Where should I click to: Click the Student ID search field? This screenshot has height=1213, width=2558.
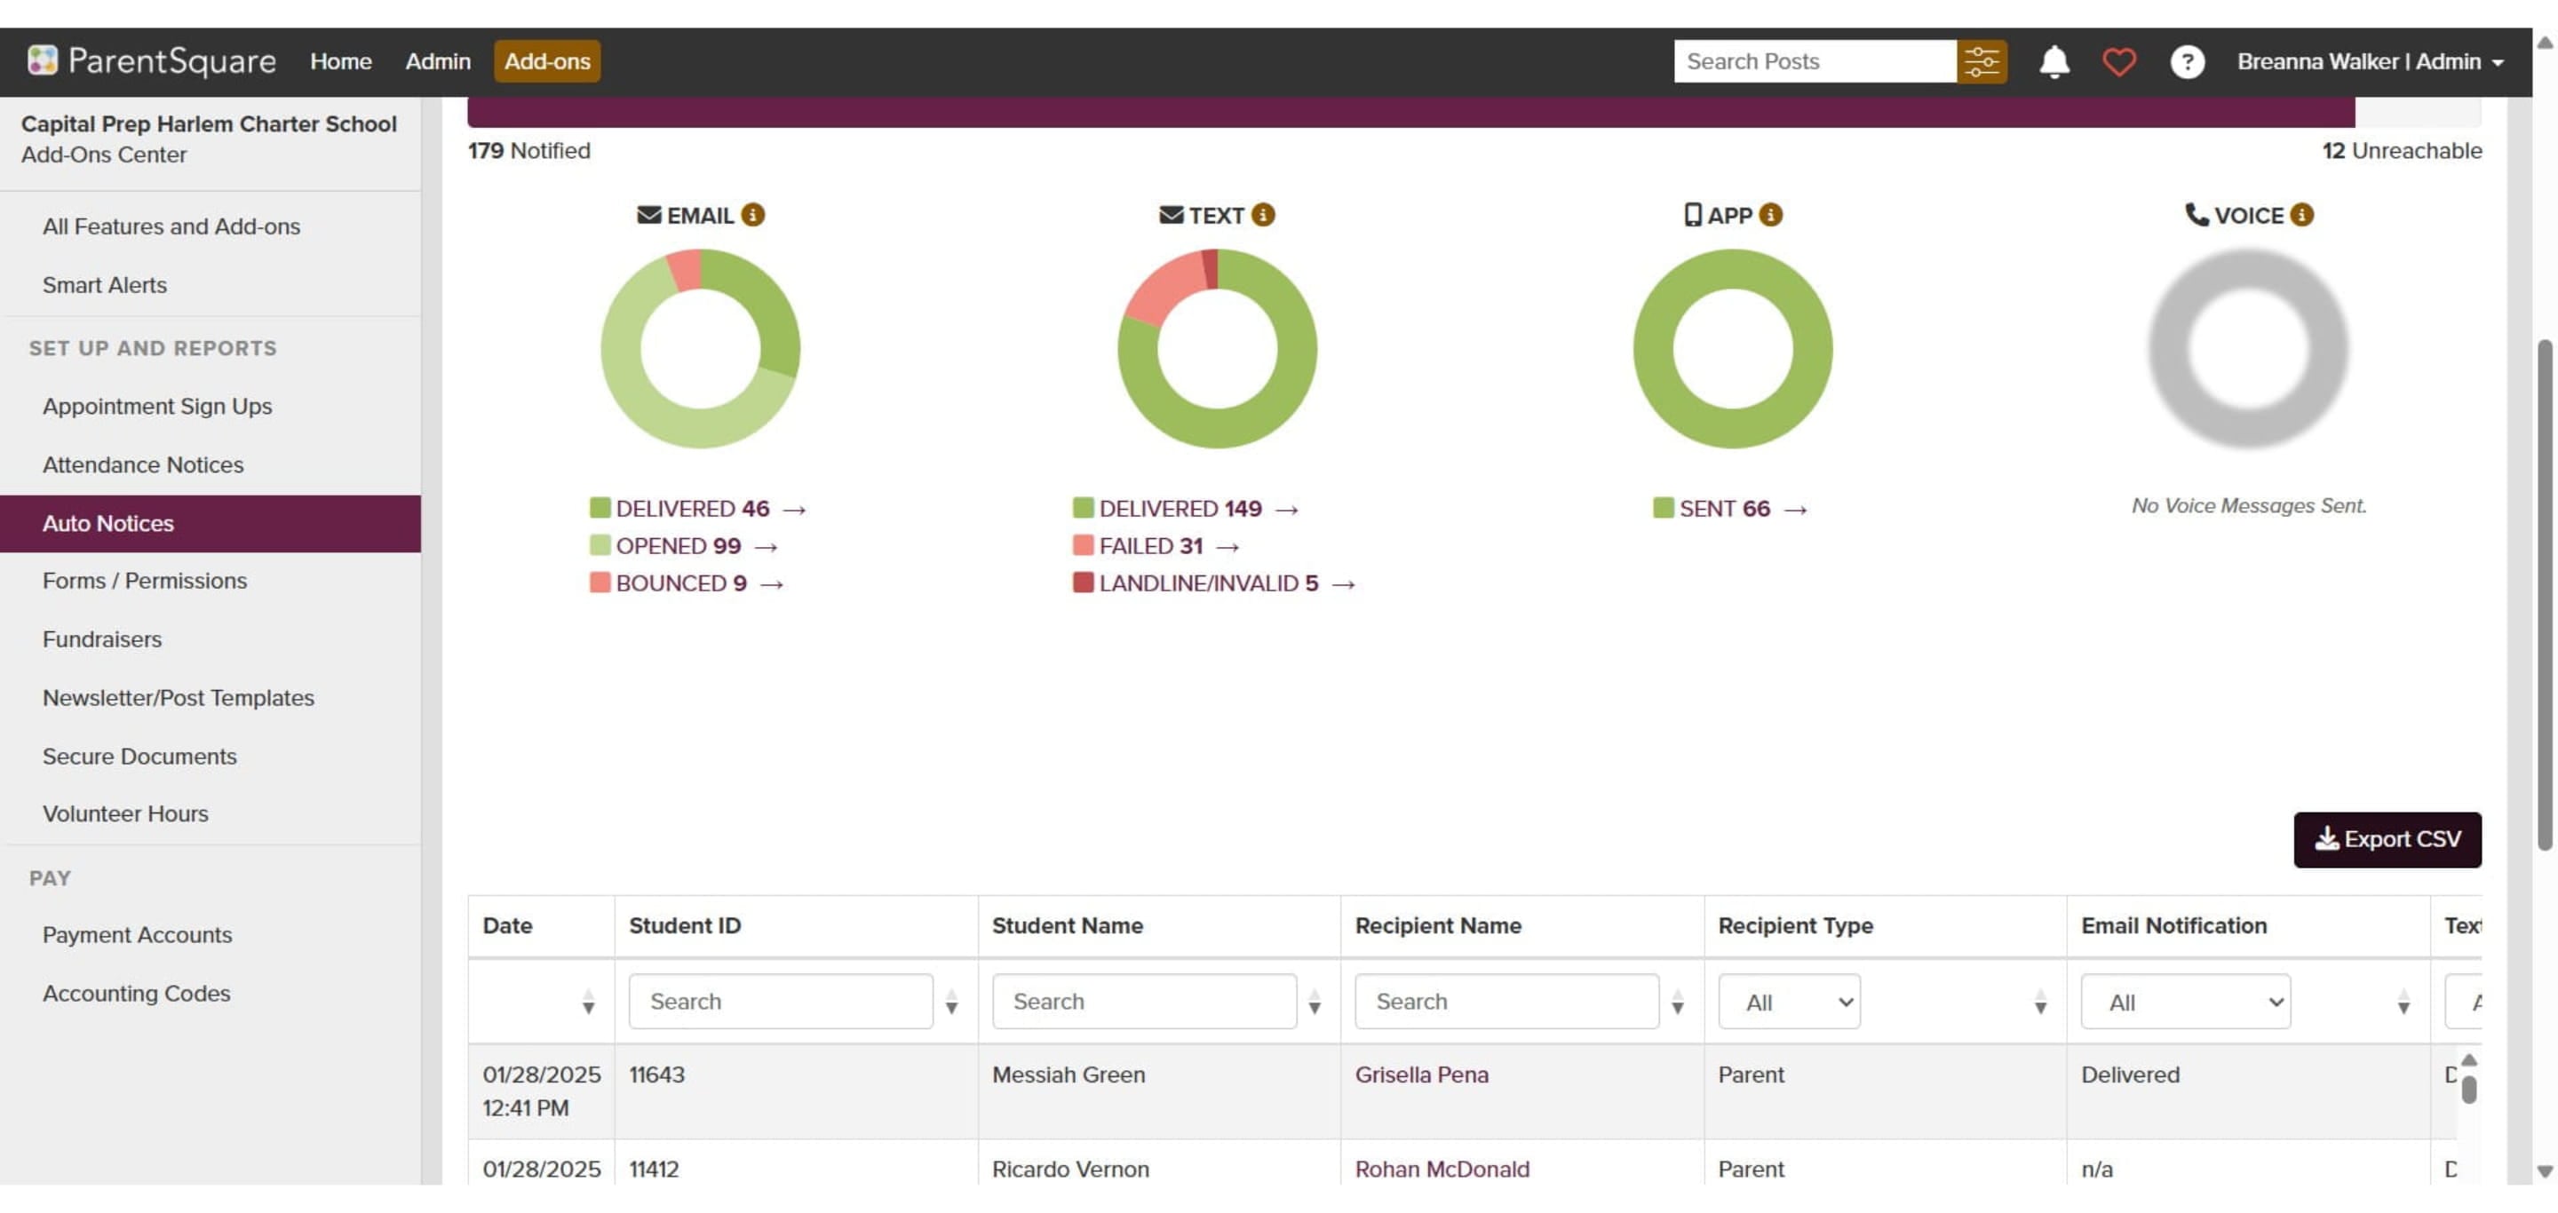[x=781, y=1002]
